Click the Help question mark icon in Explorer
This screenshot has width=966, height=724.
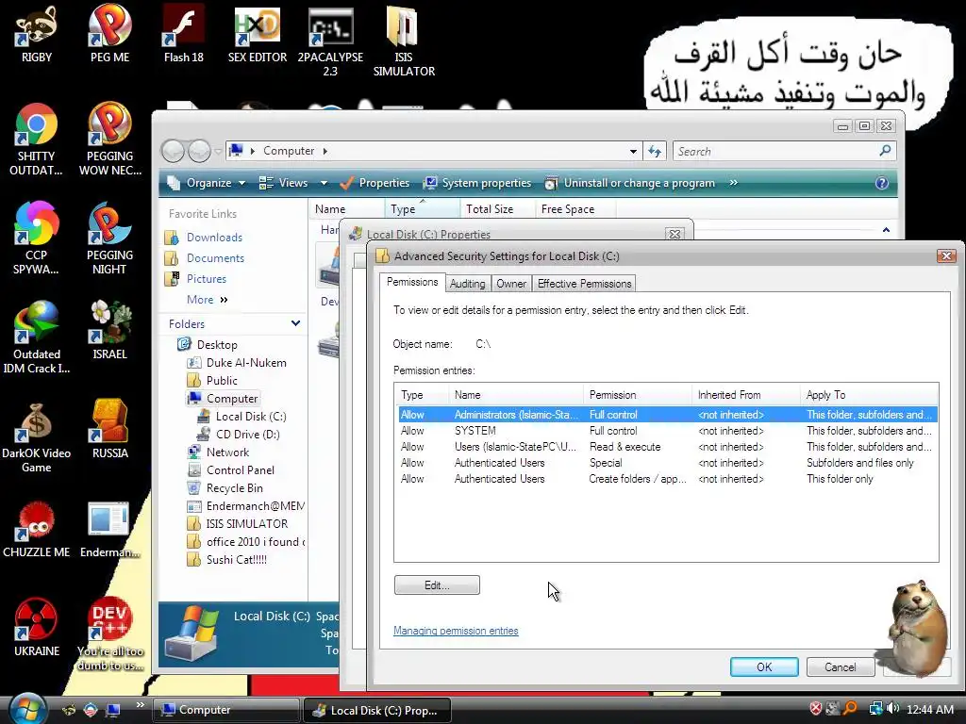coord(882,183)
